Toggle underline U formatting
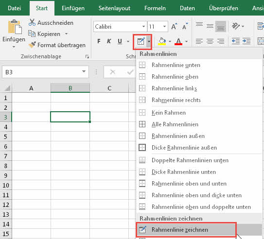This screenshot has height=239, width=264. 120,41
